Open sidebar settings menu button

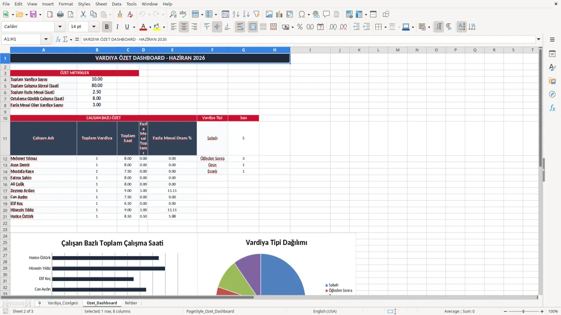pyautogui.click(x=552, y=40)
